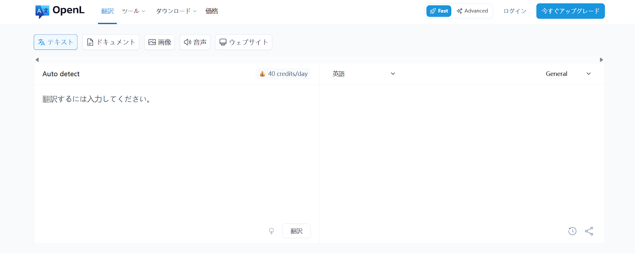Select the 画像 image translation mode
Image resolution: width=635 pixels, height=277 pixels.
pyautogui.click(x=160, y=42)
